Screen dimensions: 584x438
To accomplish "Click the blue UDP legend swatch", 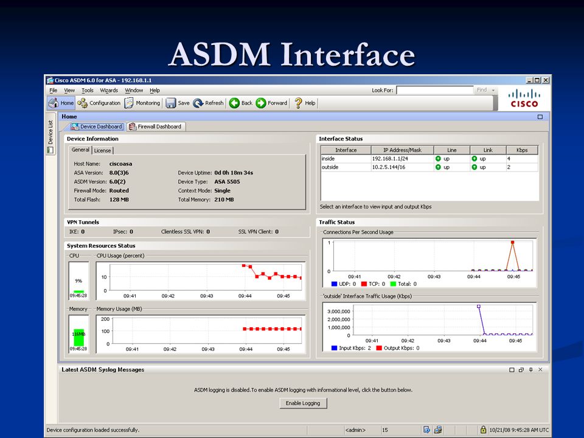I will coord(334,284).
